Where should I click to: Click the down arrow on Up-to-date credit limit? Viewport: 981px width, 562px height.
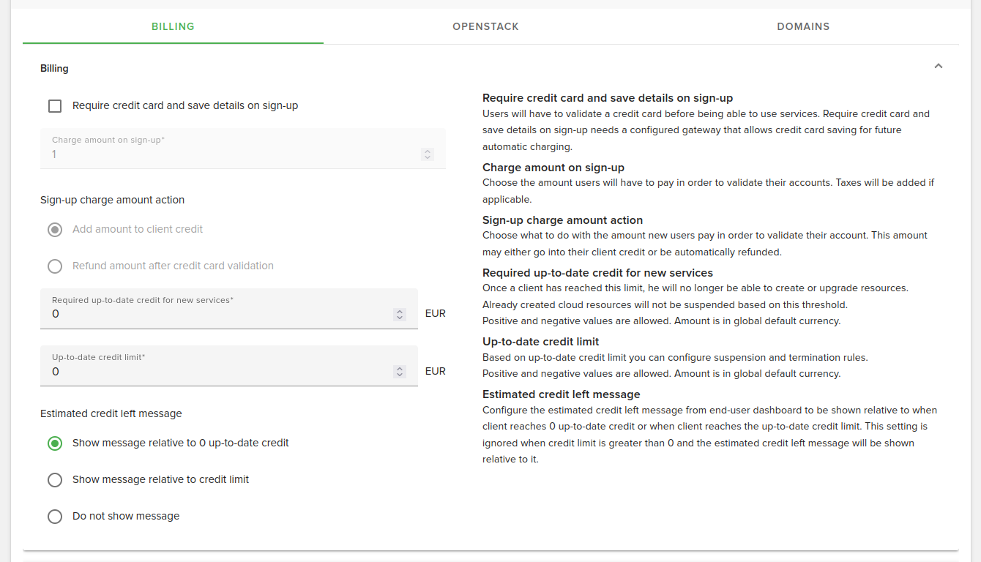coord(400,375)
